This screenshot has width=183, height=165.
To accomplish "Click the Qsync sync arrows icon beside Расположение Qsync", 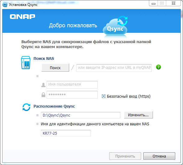I will coord(26,107).
